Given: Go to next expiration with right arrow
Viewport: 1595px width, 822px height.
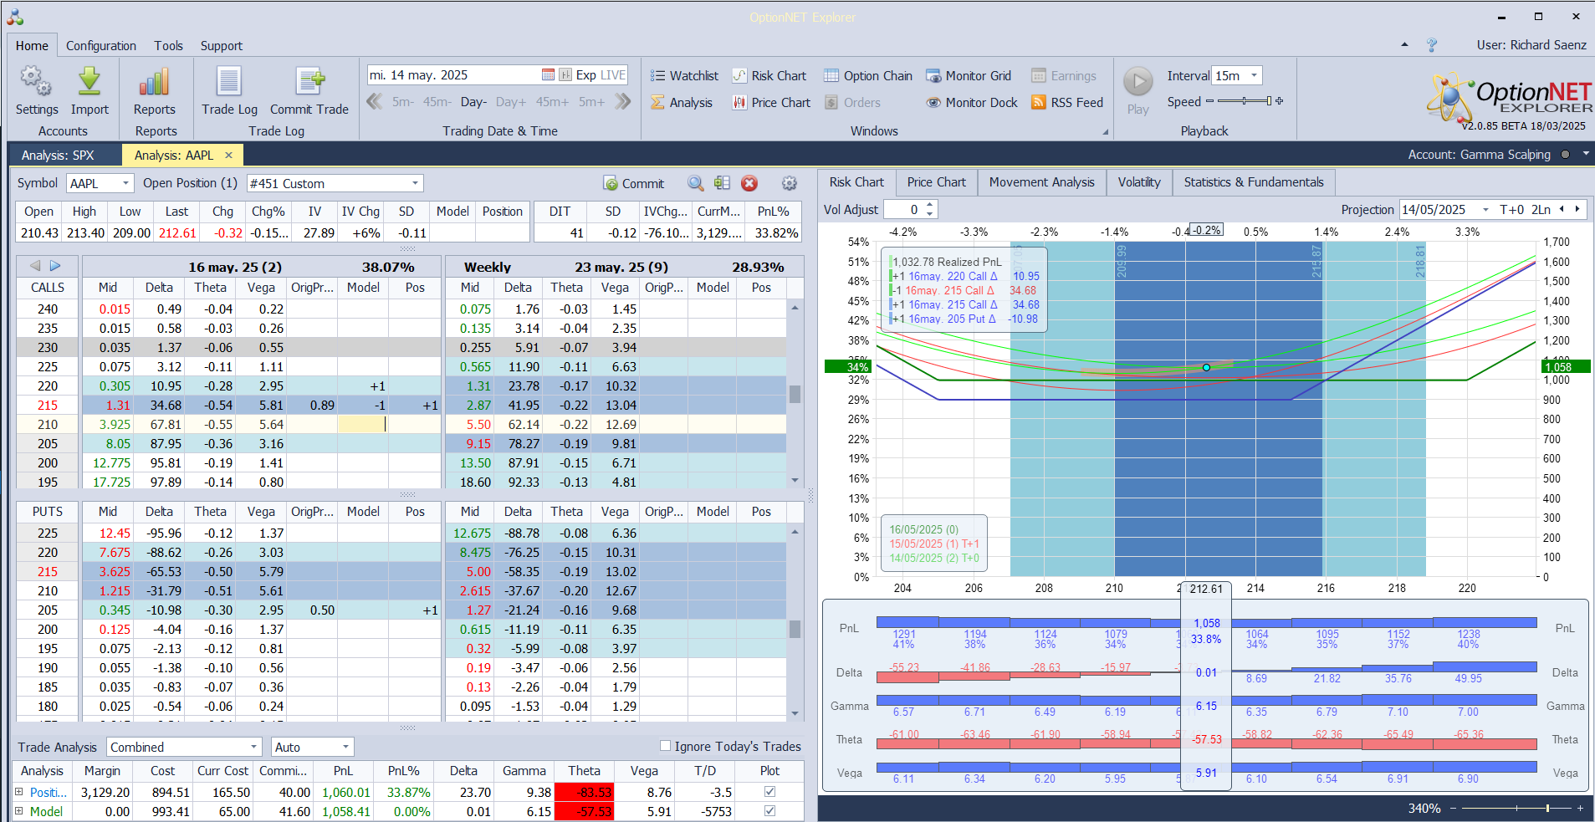Looking at the screenshot, I should point(55,266).
